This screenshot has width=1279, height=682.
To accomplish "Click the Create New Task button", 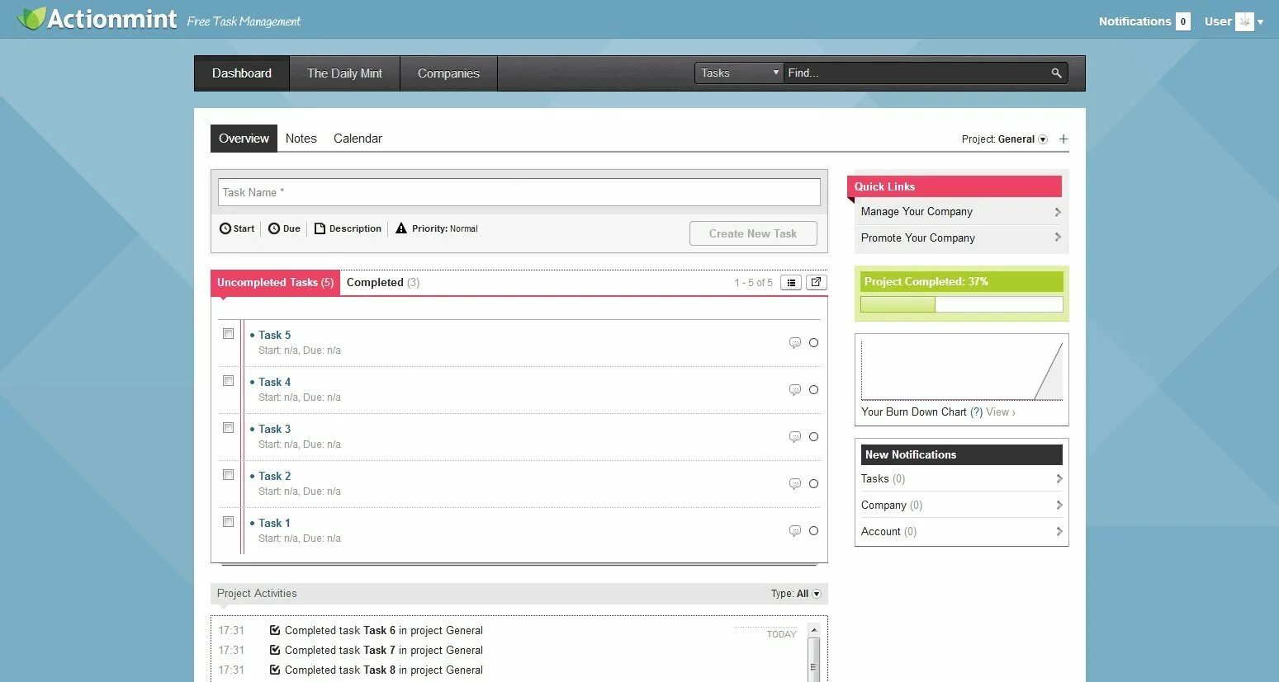I will [753, 233].
